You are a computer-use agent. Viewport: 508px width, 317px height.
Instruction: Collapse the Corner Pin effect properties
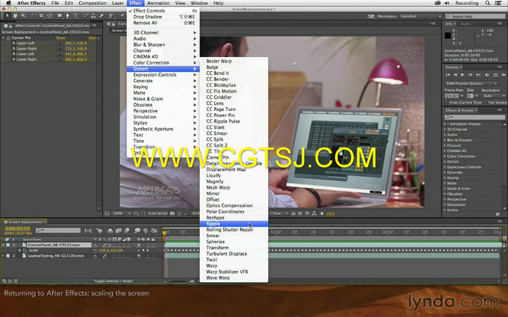tap(4, 38)
